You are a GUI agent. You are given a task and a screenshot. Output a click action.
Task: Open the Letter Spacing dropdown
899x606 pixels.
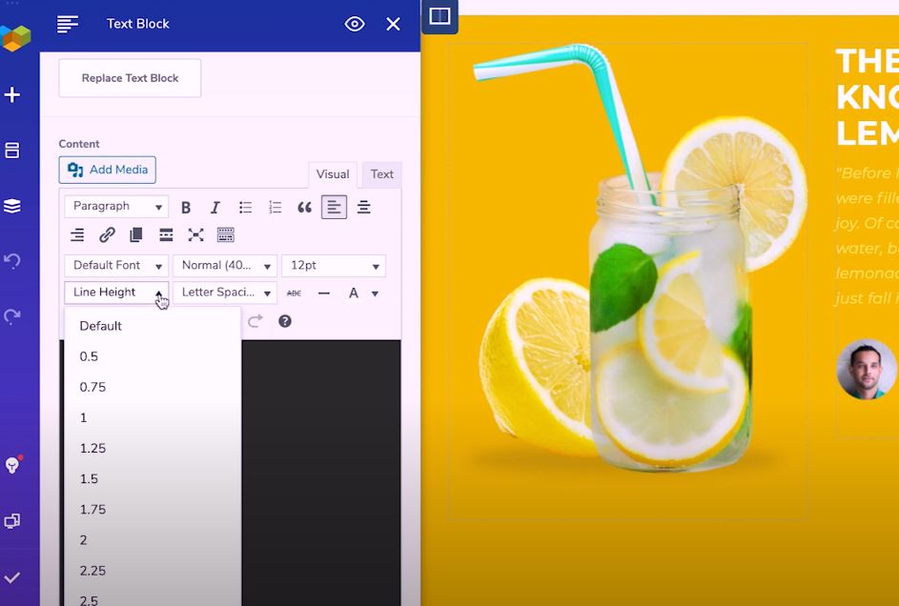[x=225, y=293]
